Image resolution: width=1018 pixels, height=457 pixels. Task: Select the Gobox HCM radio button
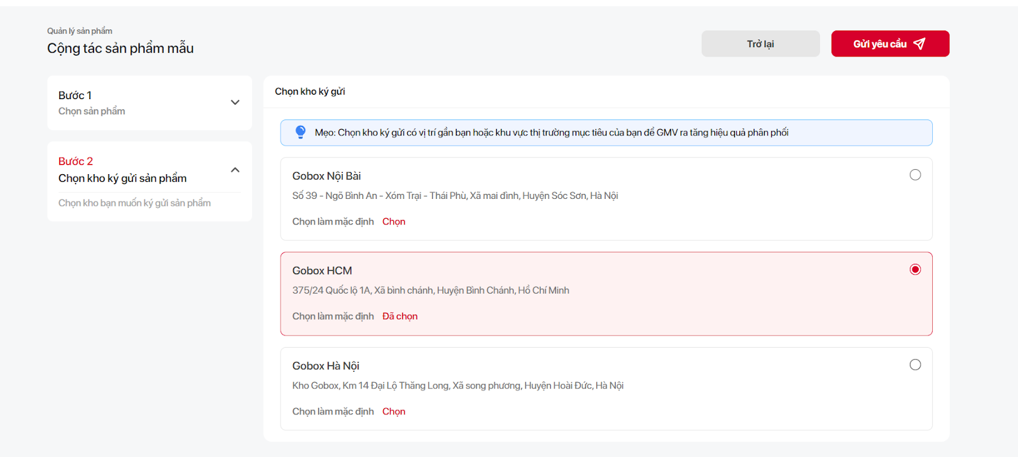coord(915,269)
